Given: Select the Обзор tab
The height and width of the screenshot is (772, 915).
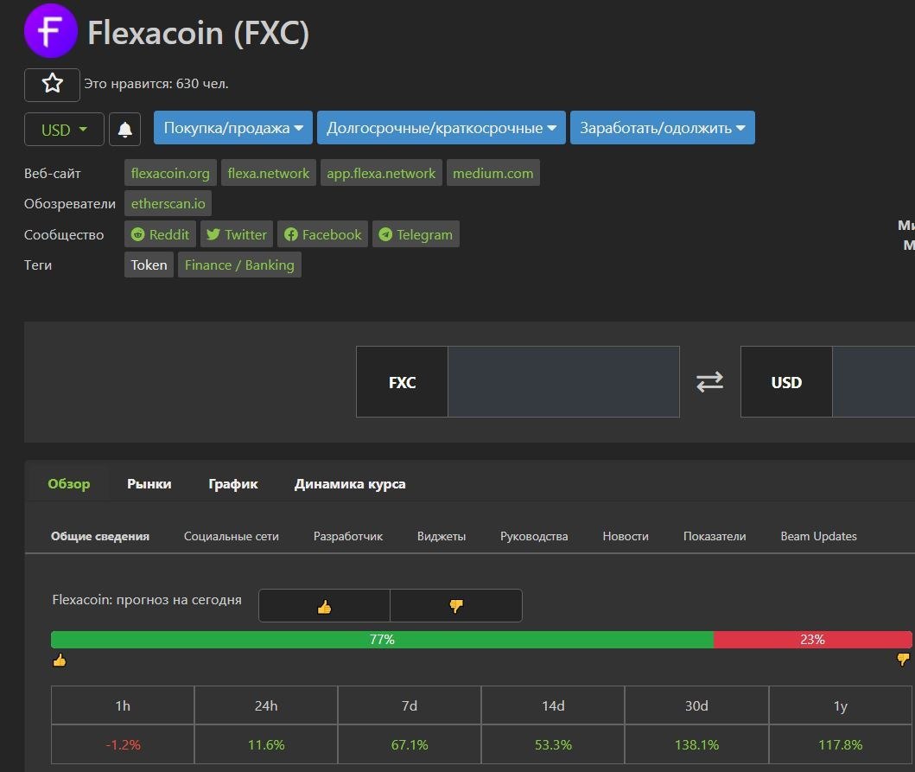Looking at the screenshot, I should click(x=69, y=483).
